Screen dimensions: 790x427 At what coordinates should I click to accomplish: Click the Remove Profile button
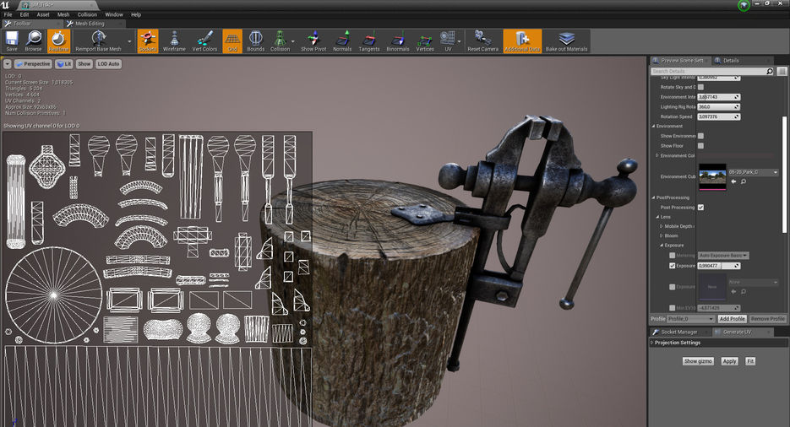pos(768,319)
